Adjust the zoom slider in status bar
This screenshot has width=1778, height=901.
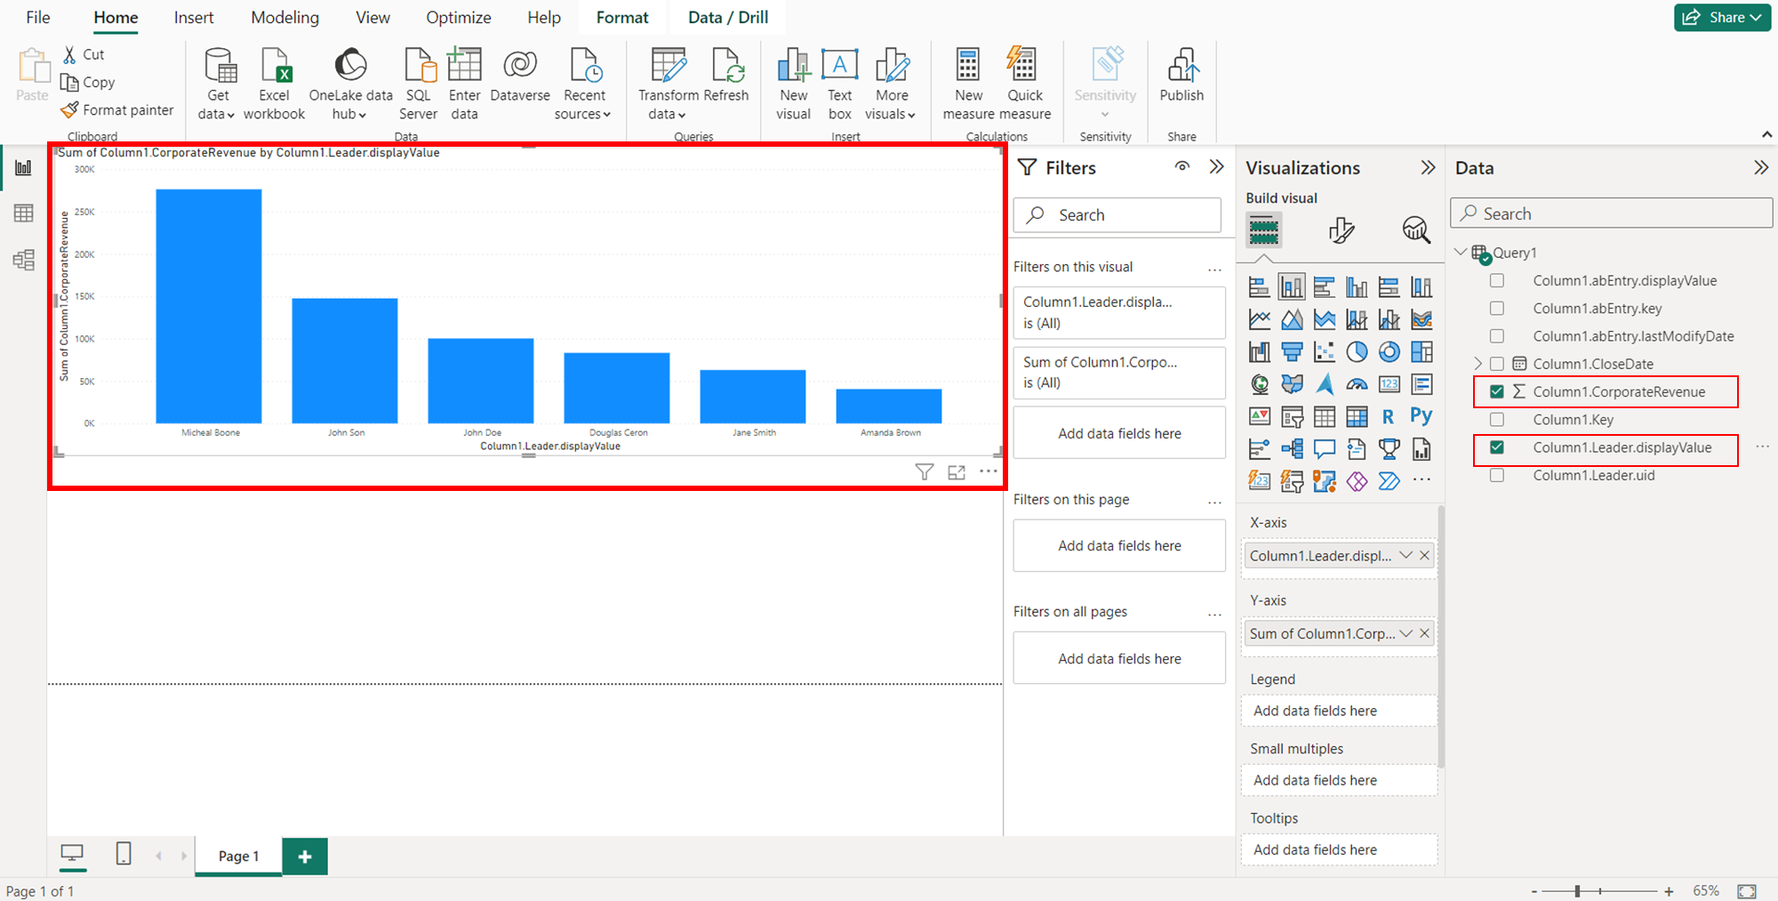click(1578, 890)
